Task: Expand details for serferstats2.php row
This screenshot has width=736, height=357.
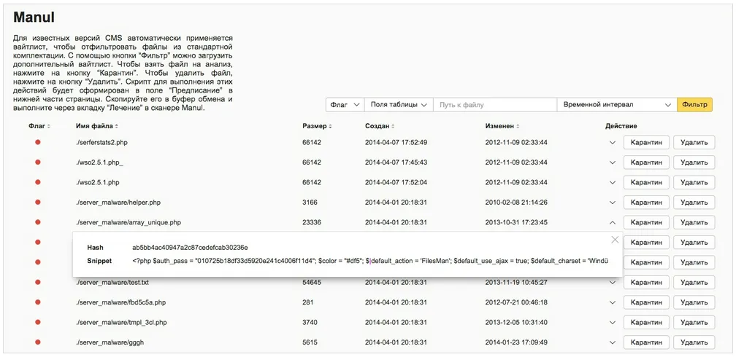Action: [x=613, y=143]
